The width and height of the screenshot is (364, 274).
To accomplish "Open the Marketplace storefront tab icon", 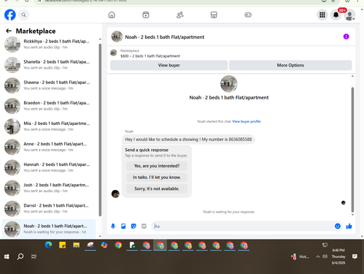I will tap(214, 15).
